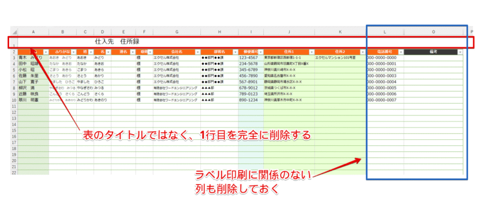Screen dimensions: 487x216
Task: Open the 連名 column filter dropdown
Action: (x=132, y=52)
